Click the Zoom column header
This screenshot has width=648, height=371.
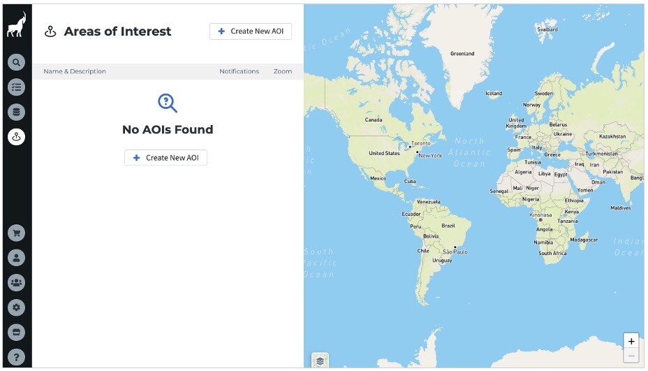coord(283,71)
